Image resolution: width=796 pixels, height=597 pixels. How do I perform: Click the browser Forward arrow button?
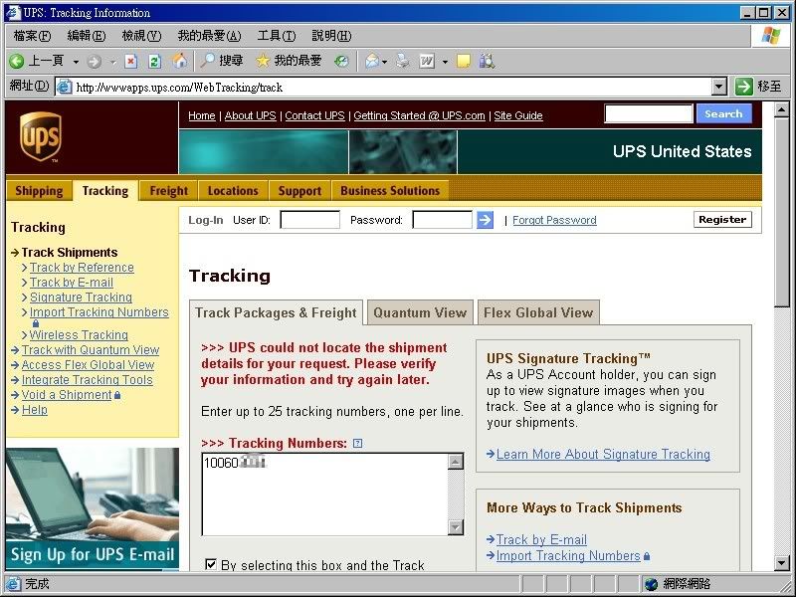[94, 62]
